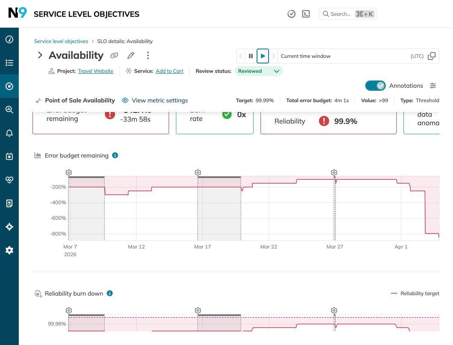
Task: Open the Review status dropdown showing Reviewed
Action: click(259, 71)
